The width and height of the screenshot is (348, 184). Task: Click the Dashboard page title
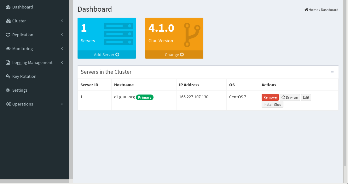click(x=95, y=9)
